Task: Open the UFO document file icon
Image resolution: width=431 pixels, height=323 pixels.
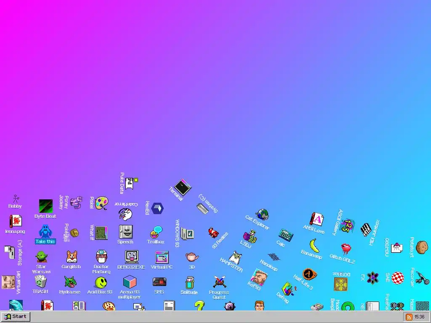Action: click(396, 248)
